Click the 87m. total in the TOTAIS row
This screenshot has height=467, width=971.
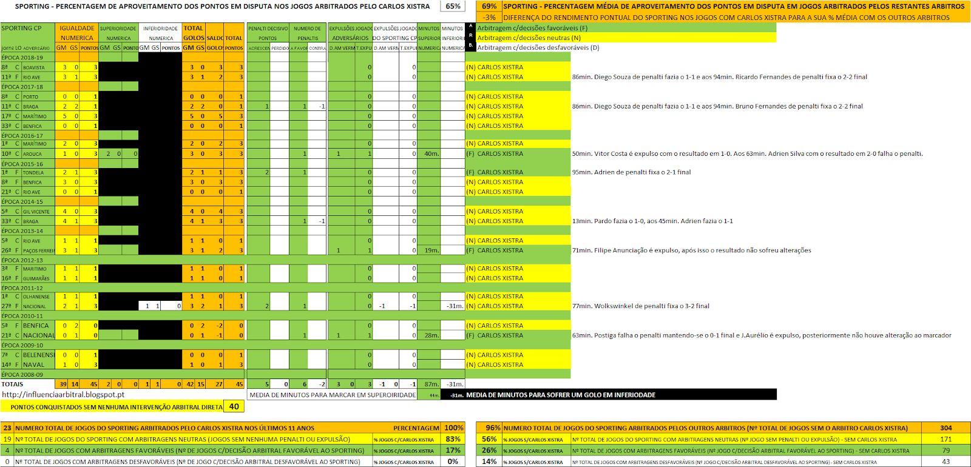click(x=429, y=384)
